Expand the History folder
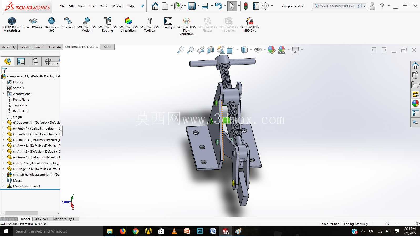The image size is (420, 238). point(3,82)
